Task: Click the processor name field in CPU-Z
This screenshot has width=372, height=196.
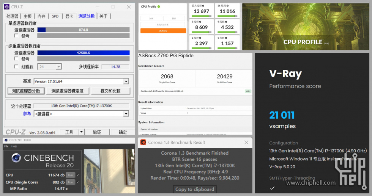Action: point(82,106)
